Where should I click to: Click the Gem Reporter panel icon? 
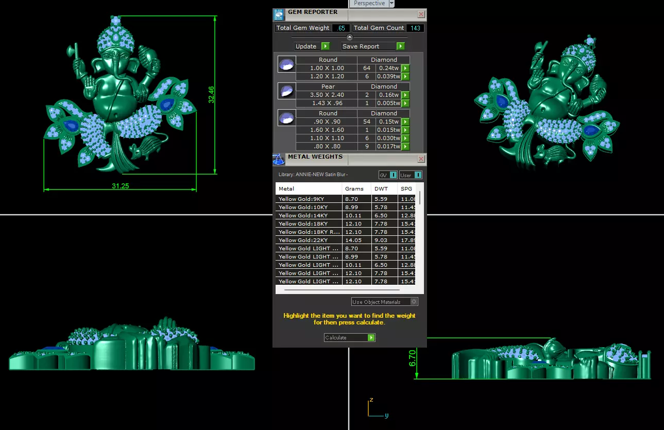(279, 15)
